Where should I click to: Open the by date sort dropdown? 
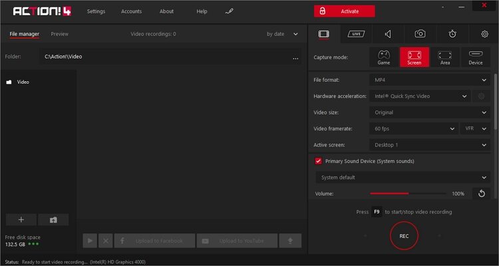coord(282,34)
